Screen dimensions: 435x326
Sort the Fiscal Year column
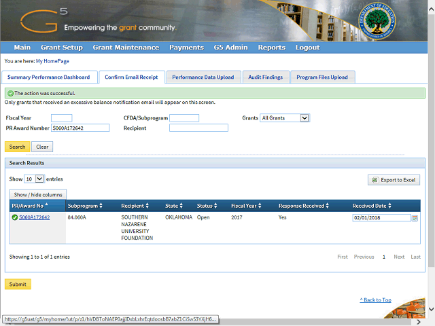point(260,206)
